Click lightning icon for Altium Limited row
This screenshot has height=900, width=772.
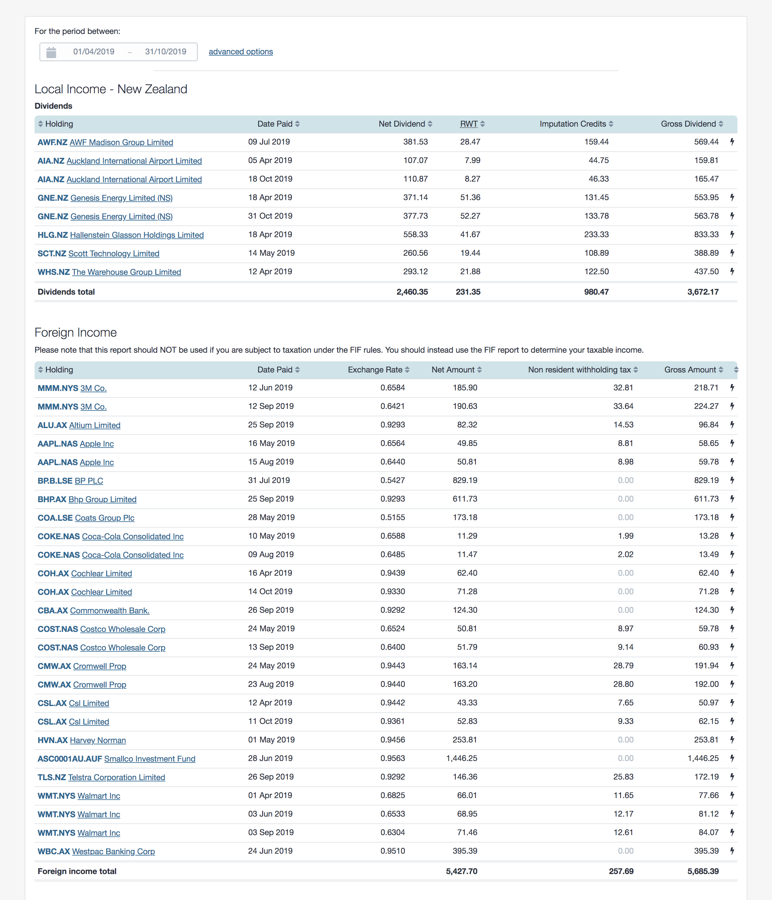(732, 425)
